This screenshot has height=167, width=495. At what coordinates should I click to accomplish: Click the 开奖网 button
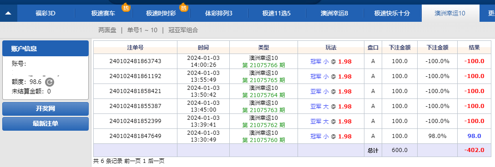45,109
